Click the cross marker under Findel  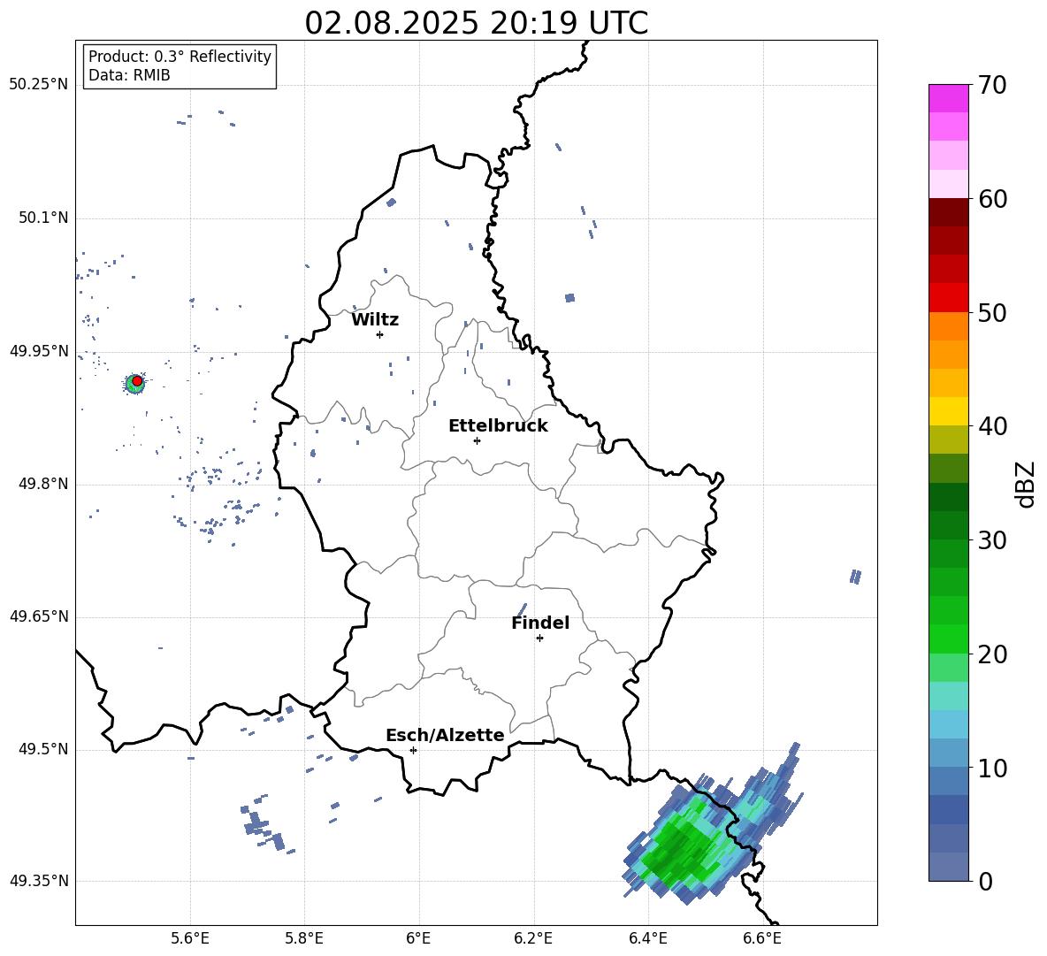[x=539, y=639]
